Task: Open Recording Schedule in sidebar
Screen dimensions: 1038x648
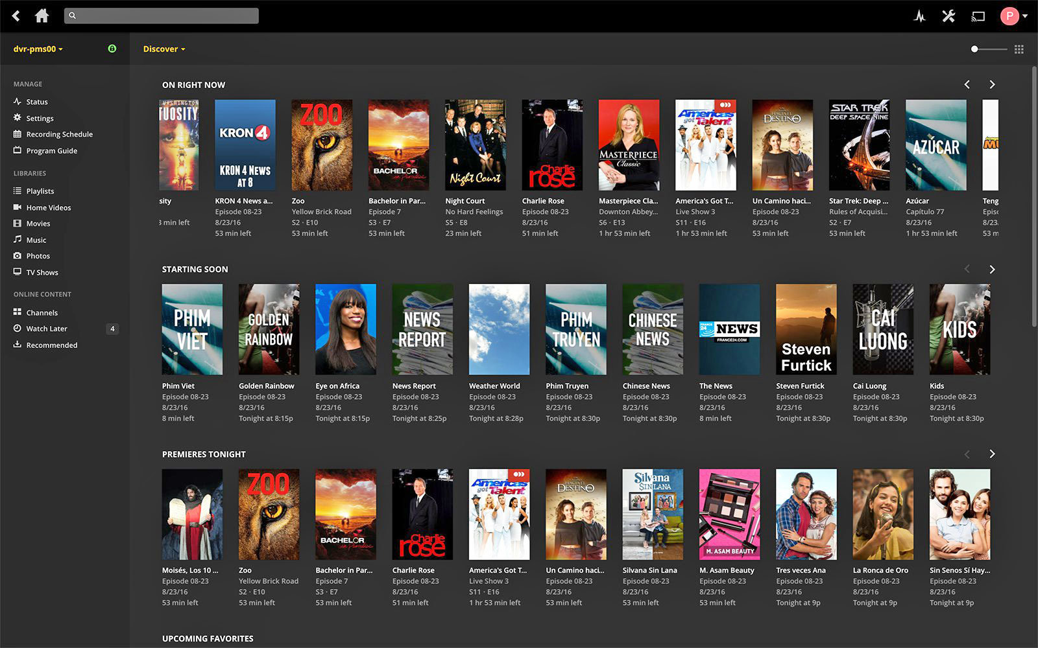Action: 59,134
